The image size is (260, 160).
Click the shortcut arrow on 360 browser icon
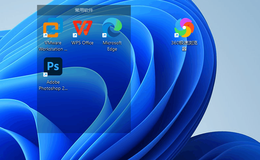coord(176,35)
